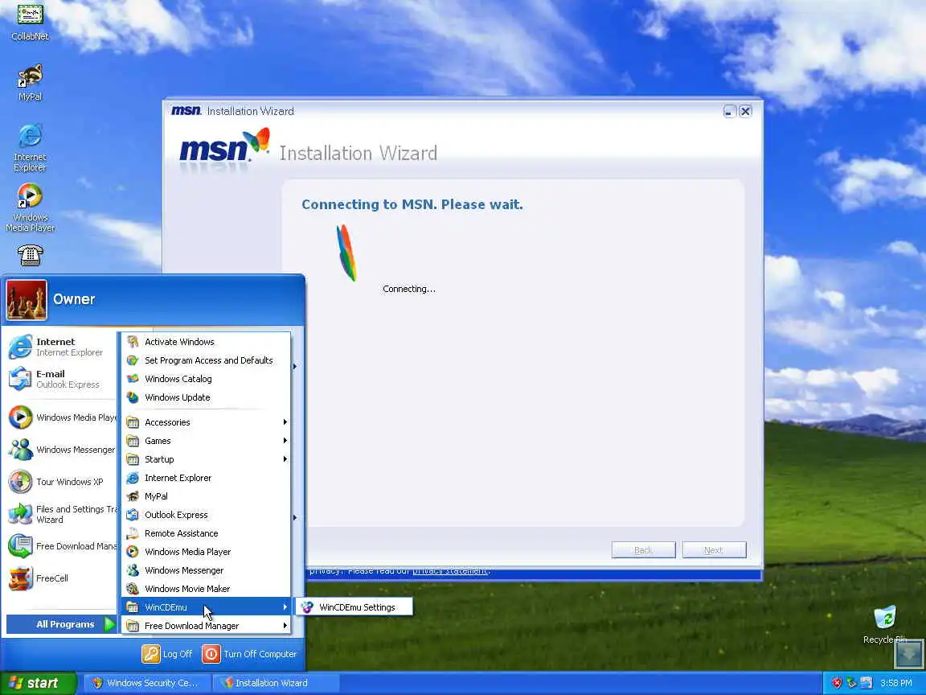The height and width of the screenshot is (695, 926).
Task: Open Set Program Access and Defaults
Action: pyautogui.click(x=206, y=360)
